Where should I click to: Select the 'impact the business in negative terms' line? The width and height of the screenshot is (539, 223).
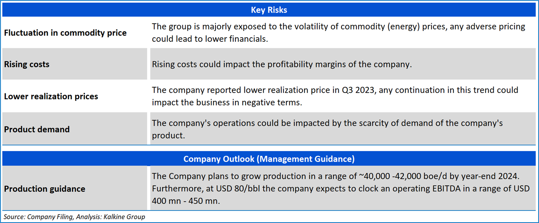[227, 103]
